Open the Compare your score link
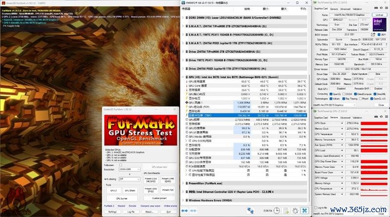This screenshot has width=390, height=217. click(151, 206)
